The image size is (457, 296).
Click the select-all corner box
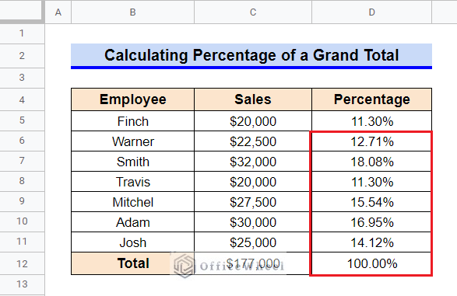(x=21, y=11)
